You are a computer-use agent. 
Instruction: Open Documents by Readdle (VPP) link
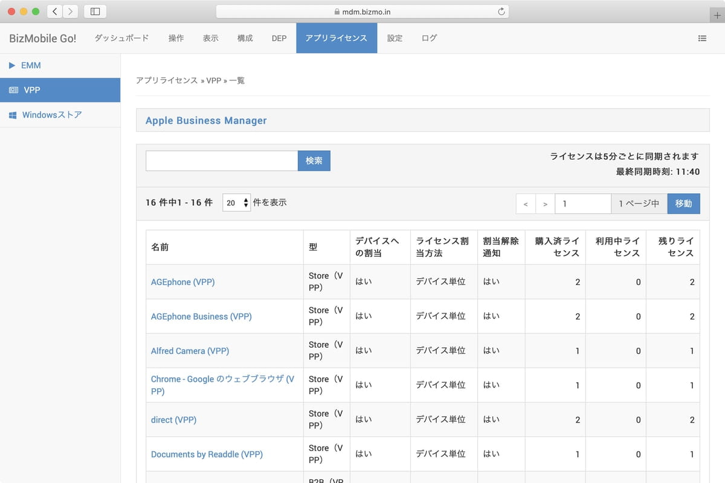coord(207,454)
